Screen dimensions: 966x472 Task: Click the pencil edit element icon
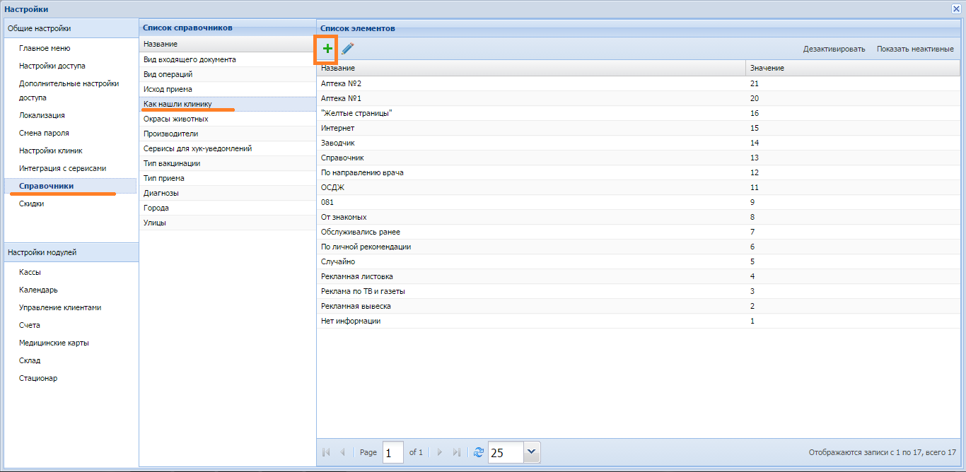click(348, 49)
